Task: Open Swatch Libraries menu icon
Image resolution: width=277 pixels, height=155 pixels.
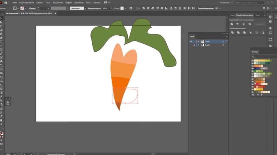Action: [253, 95]
